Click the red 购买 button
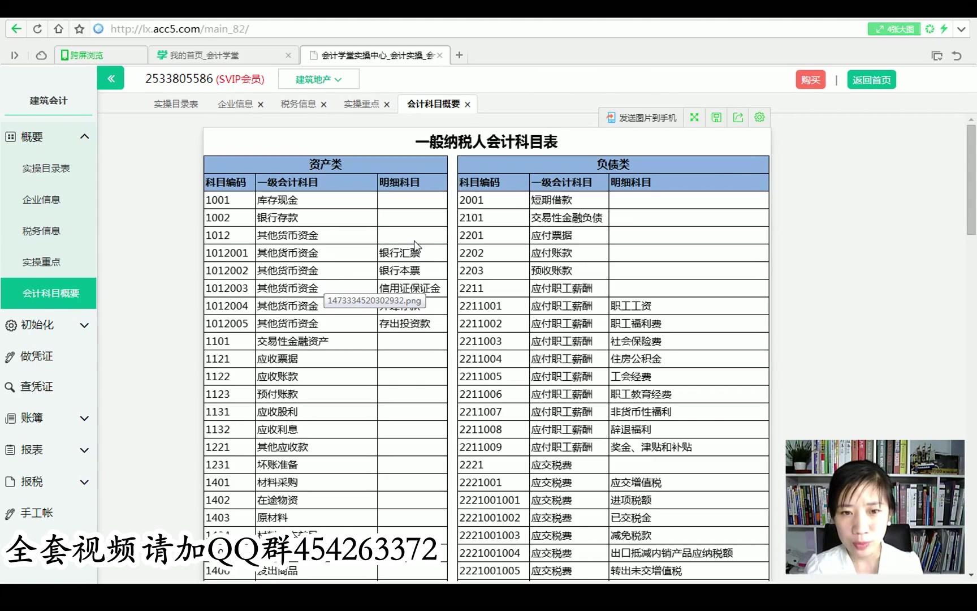The width and height of the screenshot is (977, 611). (x=810, y=79)
